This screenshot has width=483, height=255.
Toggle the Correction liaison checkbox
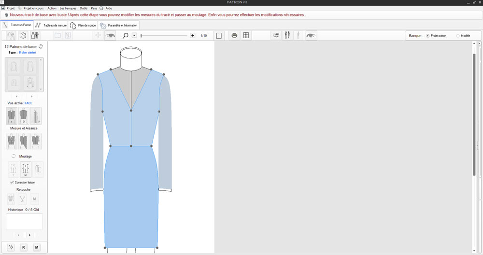(12, 183)
